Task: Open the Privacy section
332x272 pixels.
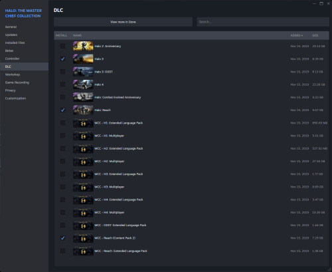Action: [x=24, y=90]
